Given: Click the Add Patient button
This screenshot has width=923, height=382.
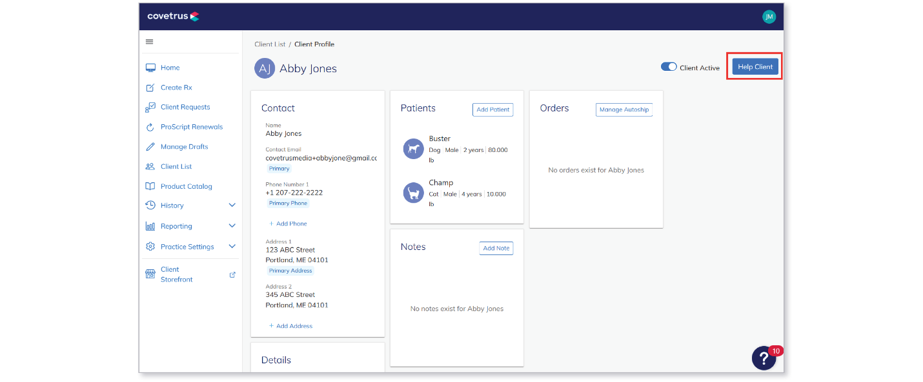Looking at the screenshot, I should point(493,110).
